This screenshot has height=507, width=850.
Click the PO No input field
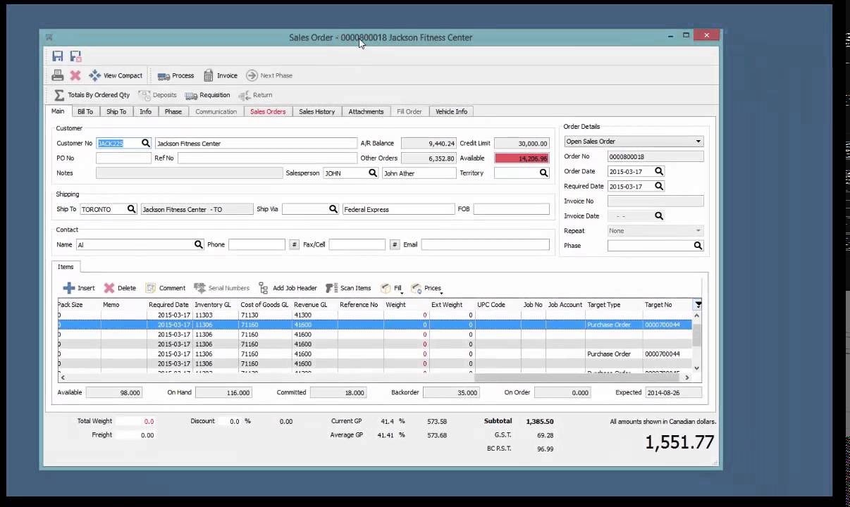tap(123, 158)
